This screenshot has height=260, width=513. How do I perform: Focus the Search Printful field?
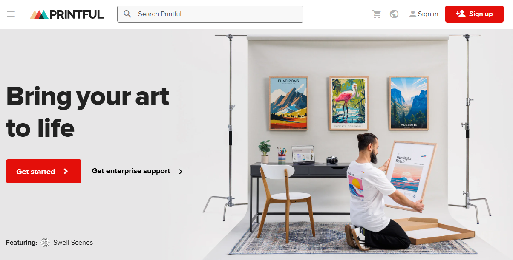210,14
